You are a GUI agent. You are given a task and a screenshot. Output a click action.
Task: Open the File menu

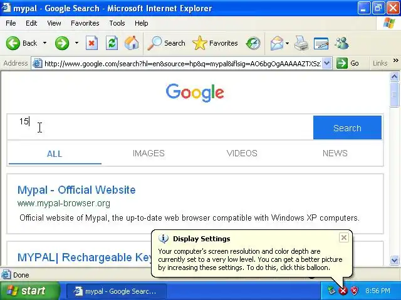tap(11, 23)
